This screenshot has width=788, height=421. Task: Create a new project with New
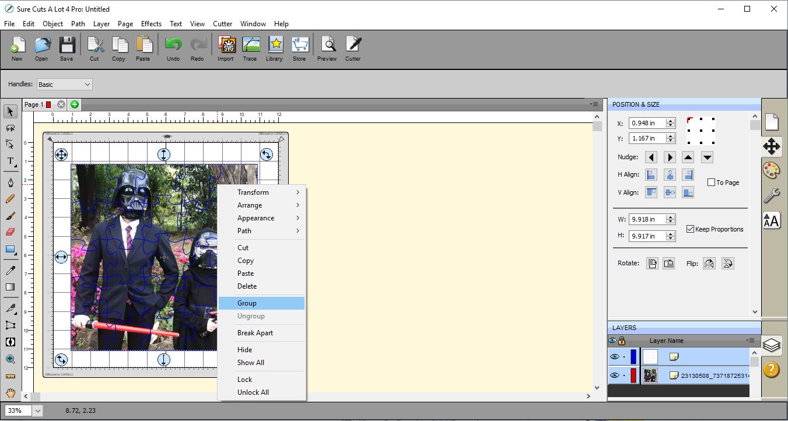[x=17, y=49]
